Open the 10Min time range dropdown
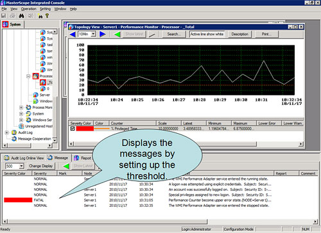Image resolution: width=321 pixels, height=233 pixels. coord(93,34)
